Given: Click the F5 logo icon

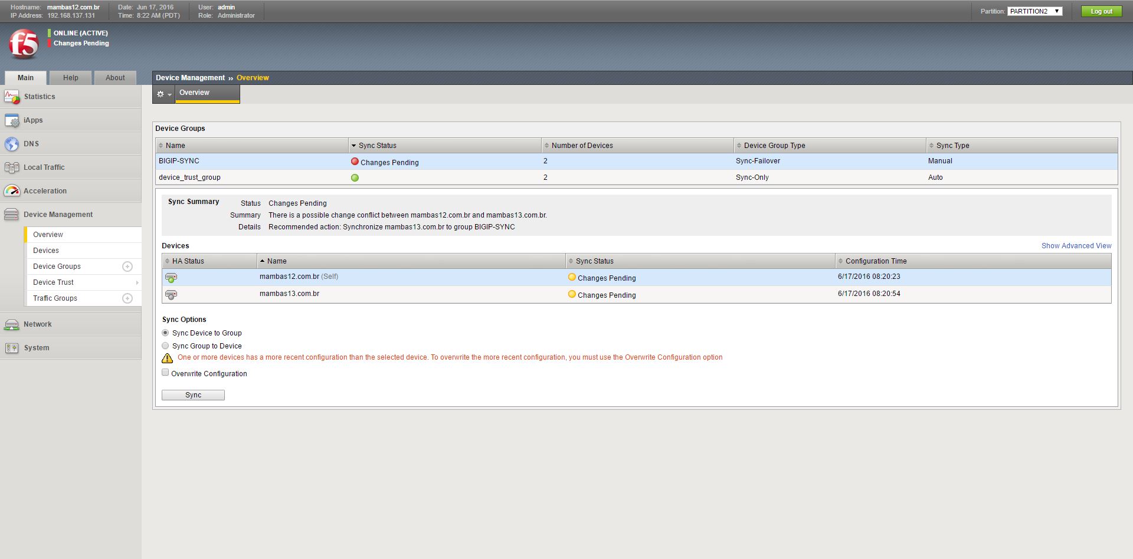Looking at the screenshot, I should click(x=24, y=44).
